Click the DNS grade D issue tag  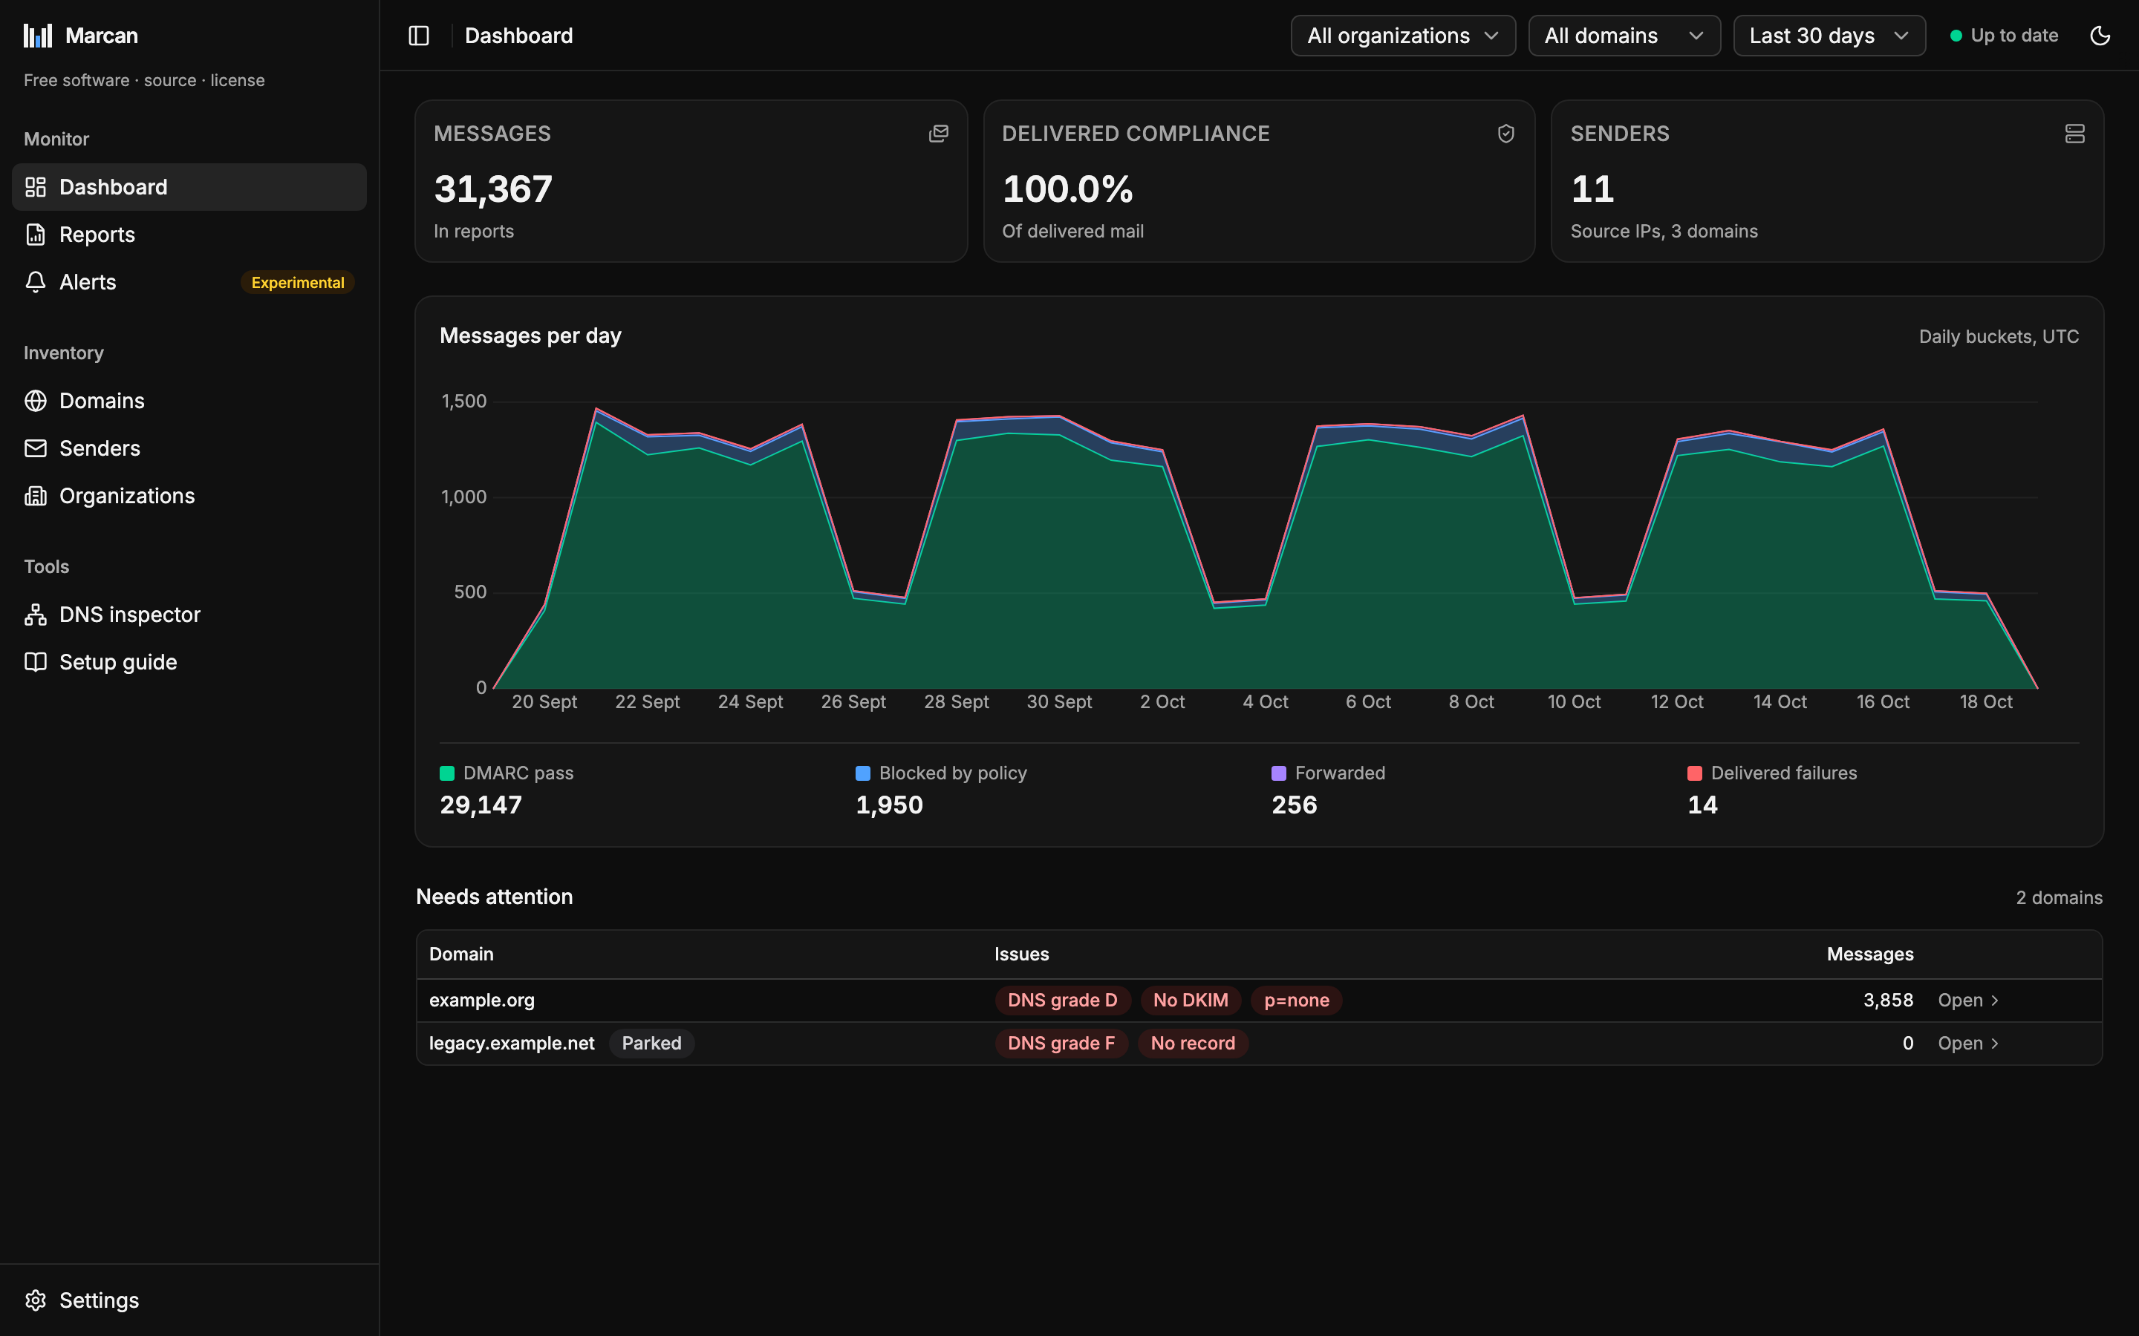coord(1062,1001)
